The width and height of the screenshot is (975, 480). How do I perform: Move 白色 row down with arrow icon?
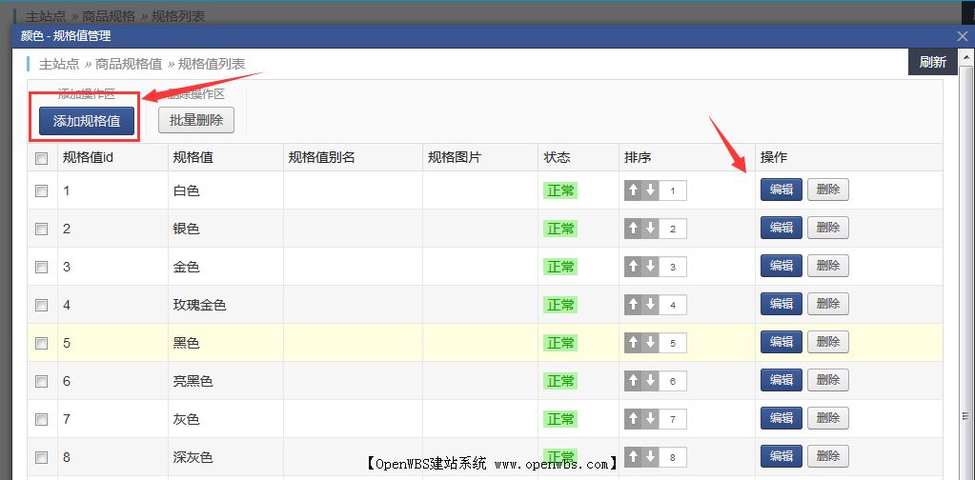(650, 190)
